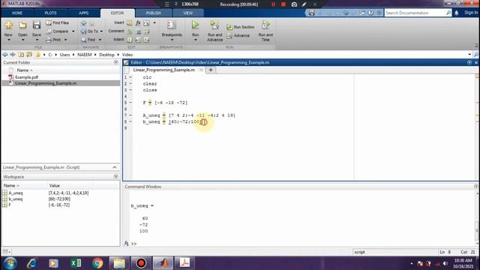Screen dimensions: 480x270
Task: Click quick access save icon
Action: pyautogui.click(x=312, y=13)
